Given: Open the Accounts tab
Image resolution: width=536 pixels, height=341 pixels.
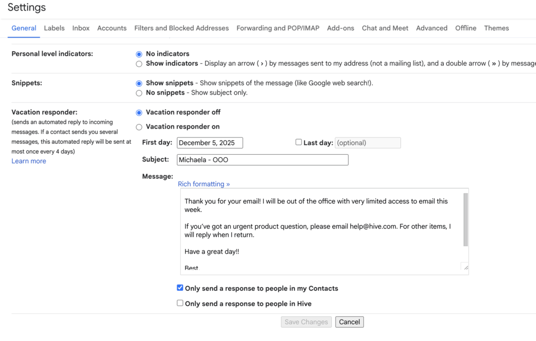Looking at the screenshot, I should click(x=111, y=28).
